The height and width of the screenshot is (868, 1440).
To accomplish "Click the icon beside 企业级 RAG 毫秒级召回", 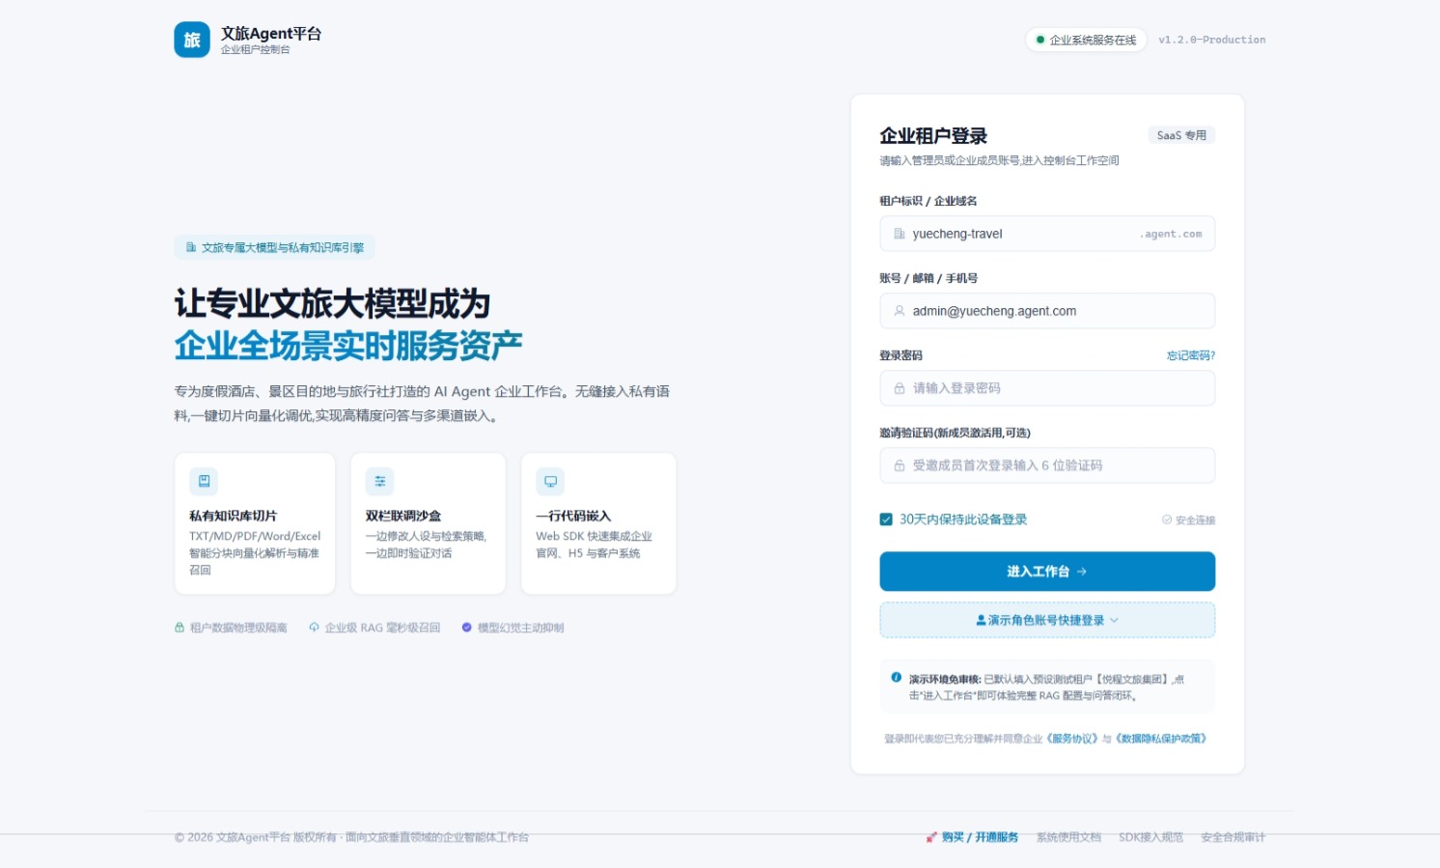I will coord(314,628).
